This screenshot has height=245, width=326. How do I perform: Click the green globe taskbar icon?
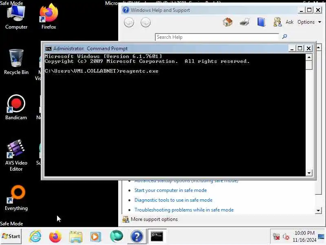click(117, 236)
